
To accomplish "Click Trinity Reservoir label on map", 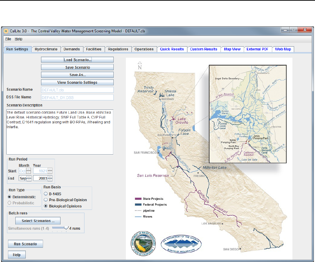I will pyautogui.click(x=146, y=89).
